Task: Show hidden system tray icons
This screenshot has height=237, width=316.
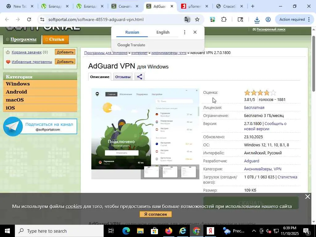Action: 254,231
